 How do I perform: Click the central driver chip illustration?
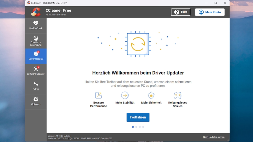[138, 44]
